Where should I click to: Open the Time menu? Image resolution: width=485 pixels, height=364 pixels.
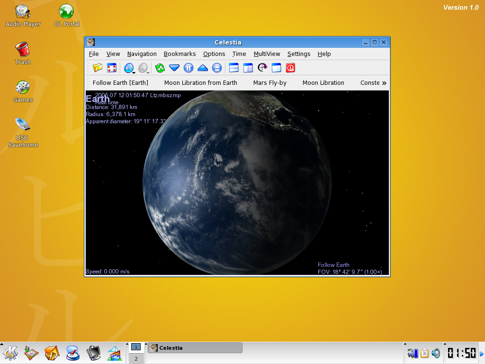(x=239, y=54)
